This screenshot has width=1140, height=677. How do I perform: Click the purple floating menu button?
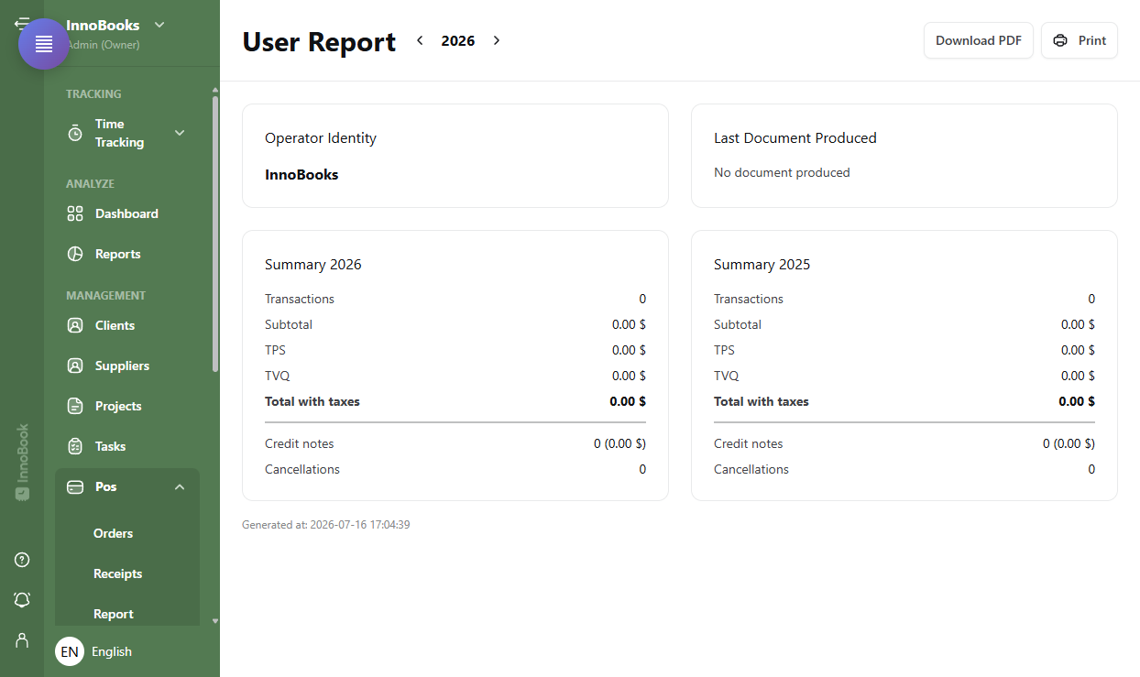(x=44, y=44)
